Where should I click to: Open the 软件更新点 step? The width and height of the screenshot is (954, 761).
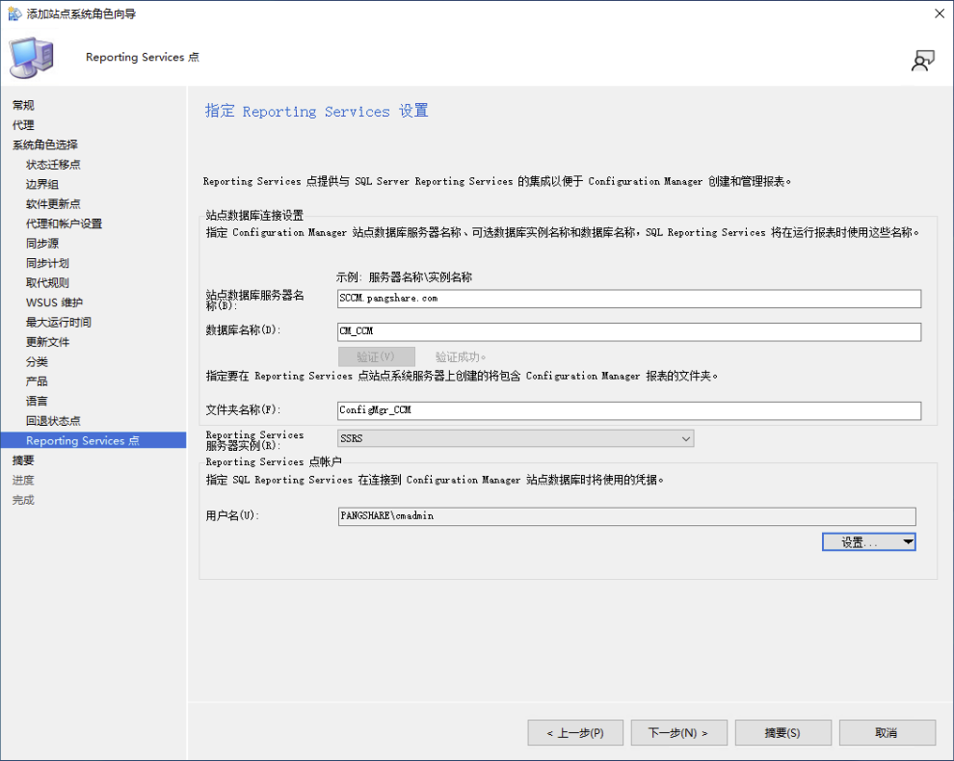[54, 204]
